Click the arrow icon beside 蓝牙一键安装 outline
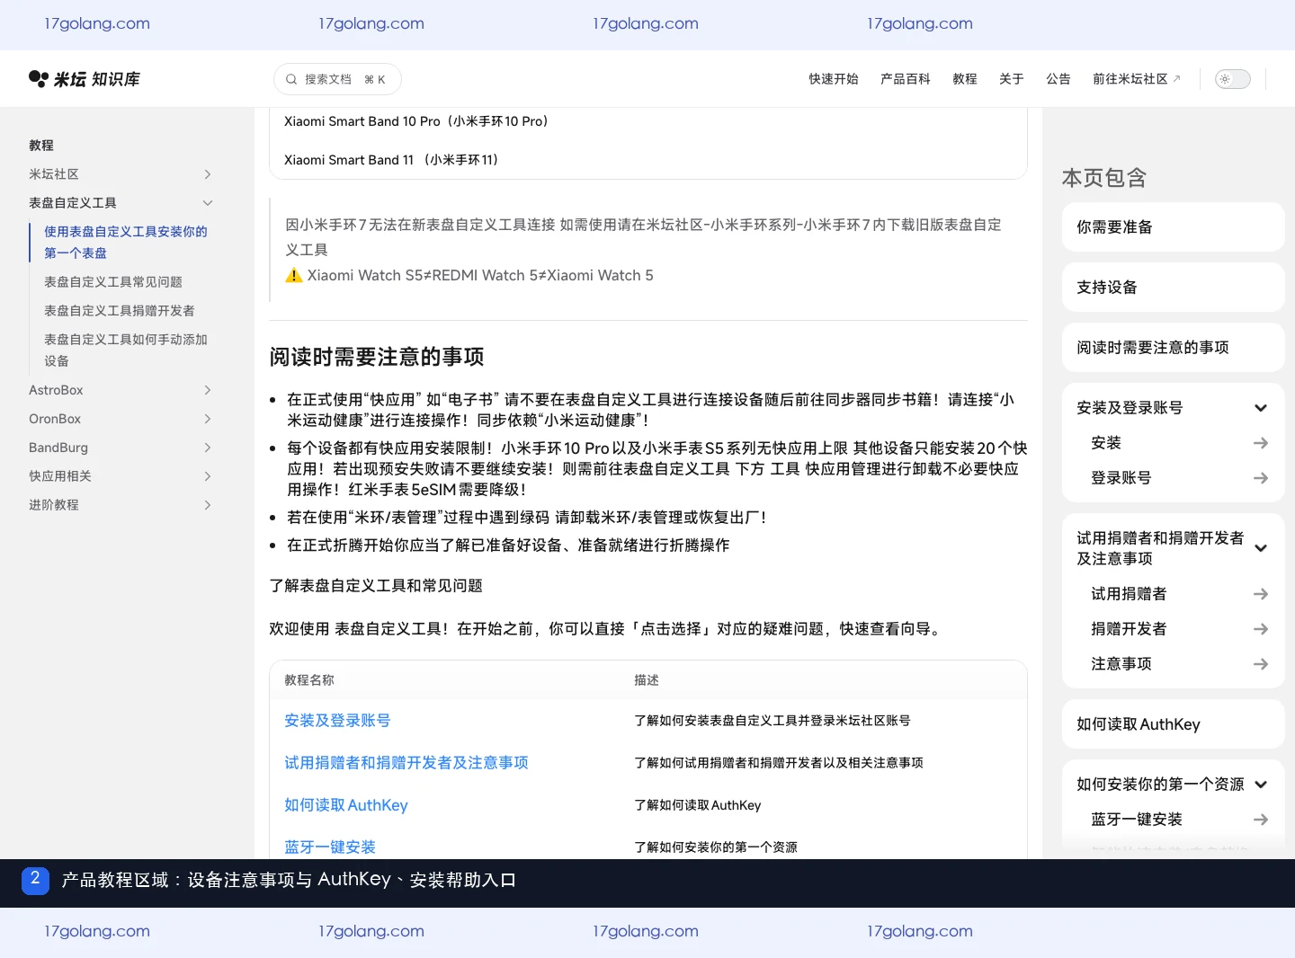Viewport: 1295px width, 958px height. tap(1261, 820)
